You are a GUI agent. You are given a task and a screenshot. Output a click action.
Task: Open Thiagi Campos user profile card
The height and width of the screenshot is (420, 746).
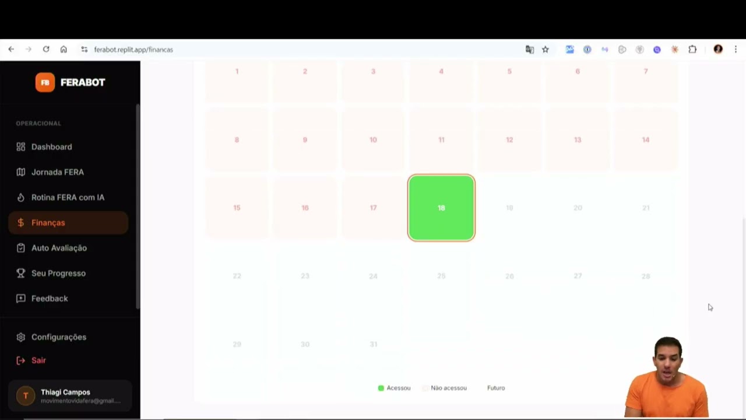pos(70,396)
